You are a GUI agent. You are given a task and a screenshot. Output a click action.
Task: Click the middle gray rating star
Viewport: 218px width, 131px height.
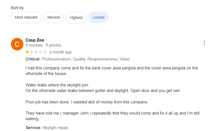coord(36,52)
